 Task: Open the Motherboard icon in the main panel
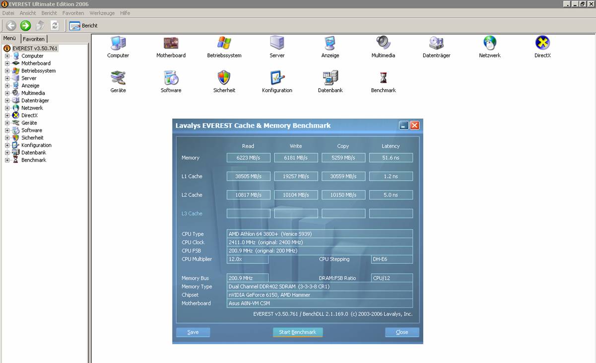pos(171,43)
